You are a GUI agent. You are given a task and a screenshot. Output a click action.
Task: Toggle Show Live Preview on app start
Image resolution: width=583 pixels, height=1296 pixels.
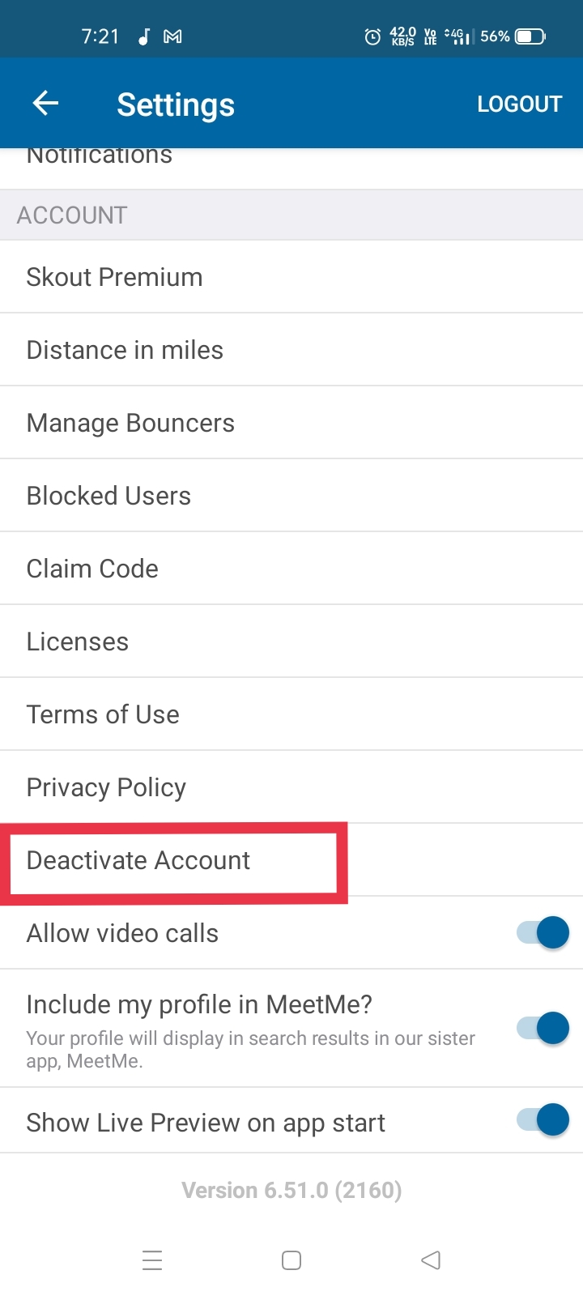coord(543,1120)
